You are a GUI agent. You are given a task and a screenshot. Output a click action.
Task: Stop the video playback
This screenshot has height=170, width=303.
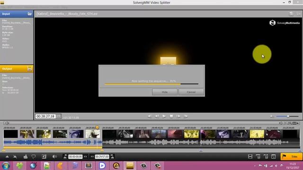tap(171, 117)
